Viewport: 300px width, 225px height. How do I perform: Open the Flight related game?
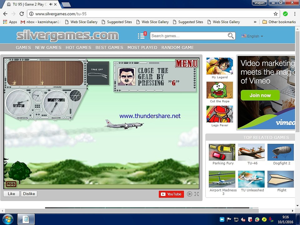(x=281, y=179)
